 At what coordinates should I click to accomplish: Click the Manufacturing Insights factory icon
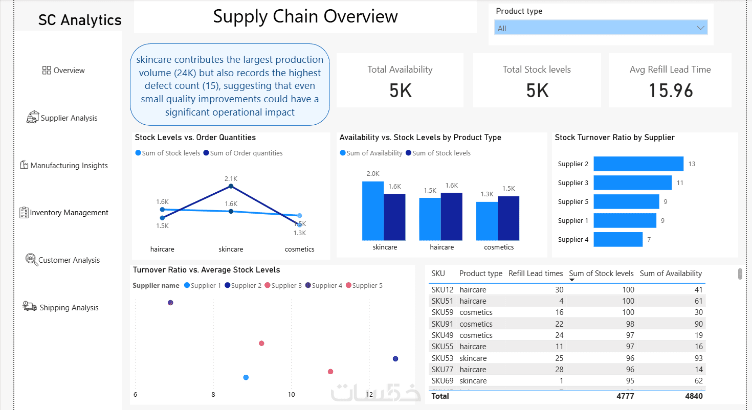(x=24, y=165)
